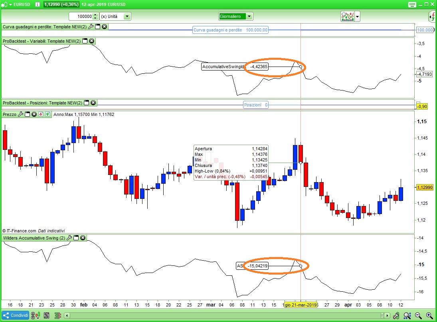The height and width of the screenshot is (322, 437).
Task: Click the -4,7193 axis value label
Action: pos(424,74)
